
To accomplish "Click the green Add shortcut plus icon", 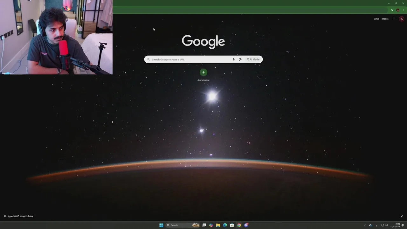I will pos(203,73).
